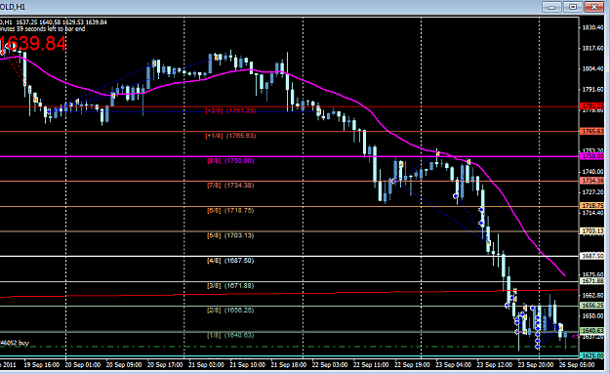The image size is (610, 374).
Task: Click 1662.80 on the price scale
Action: [x=592, y=295]
